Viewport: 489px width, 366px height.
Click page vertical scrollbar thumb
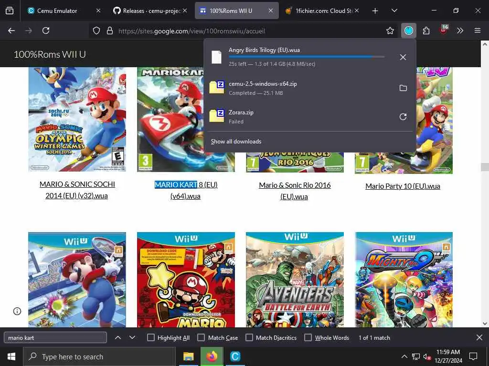click(x=485, y=167)
